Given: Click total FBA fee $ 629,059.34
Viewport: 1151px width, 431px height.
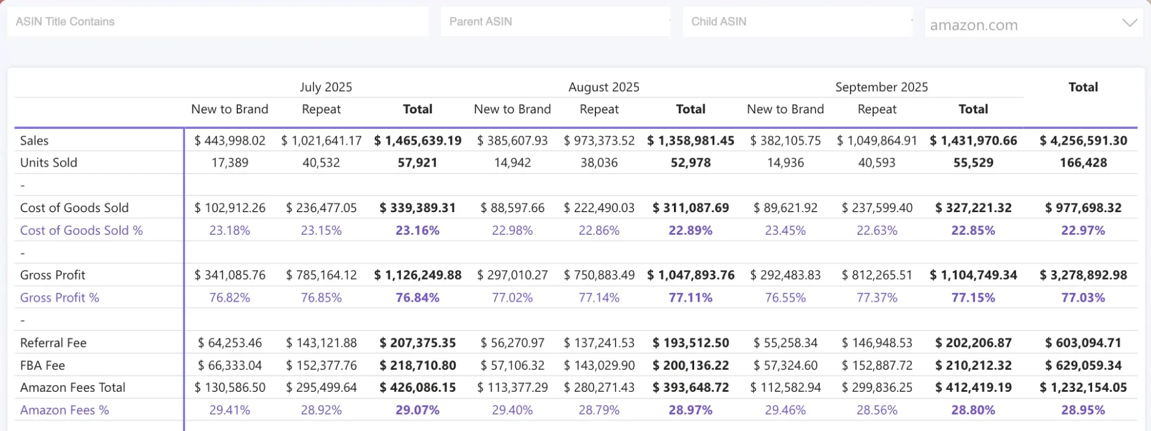Looking at the screenshot, I should (x=1084, y=365).
